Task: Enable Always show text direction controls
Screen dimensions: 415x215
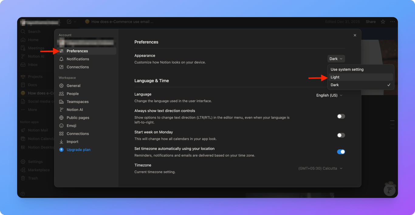Action: (341, 116)
